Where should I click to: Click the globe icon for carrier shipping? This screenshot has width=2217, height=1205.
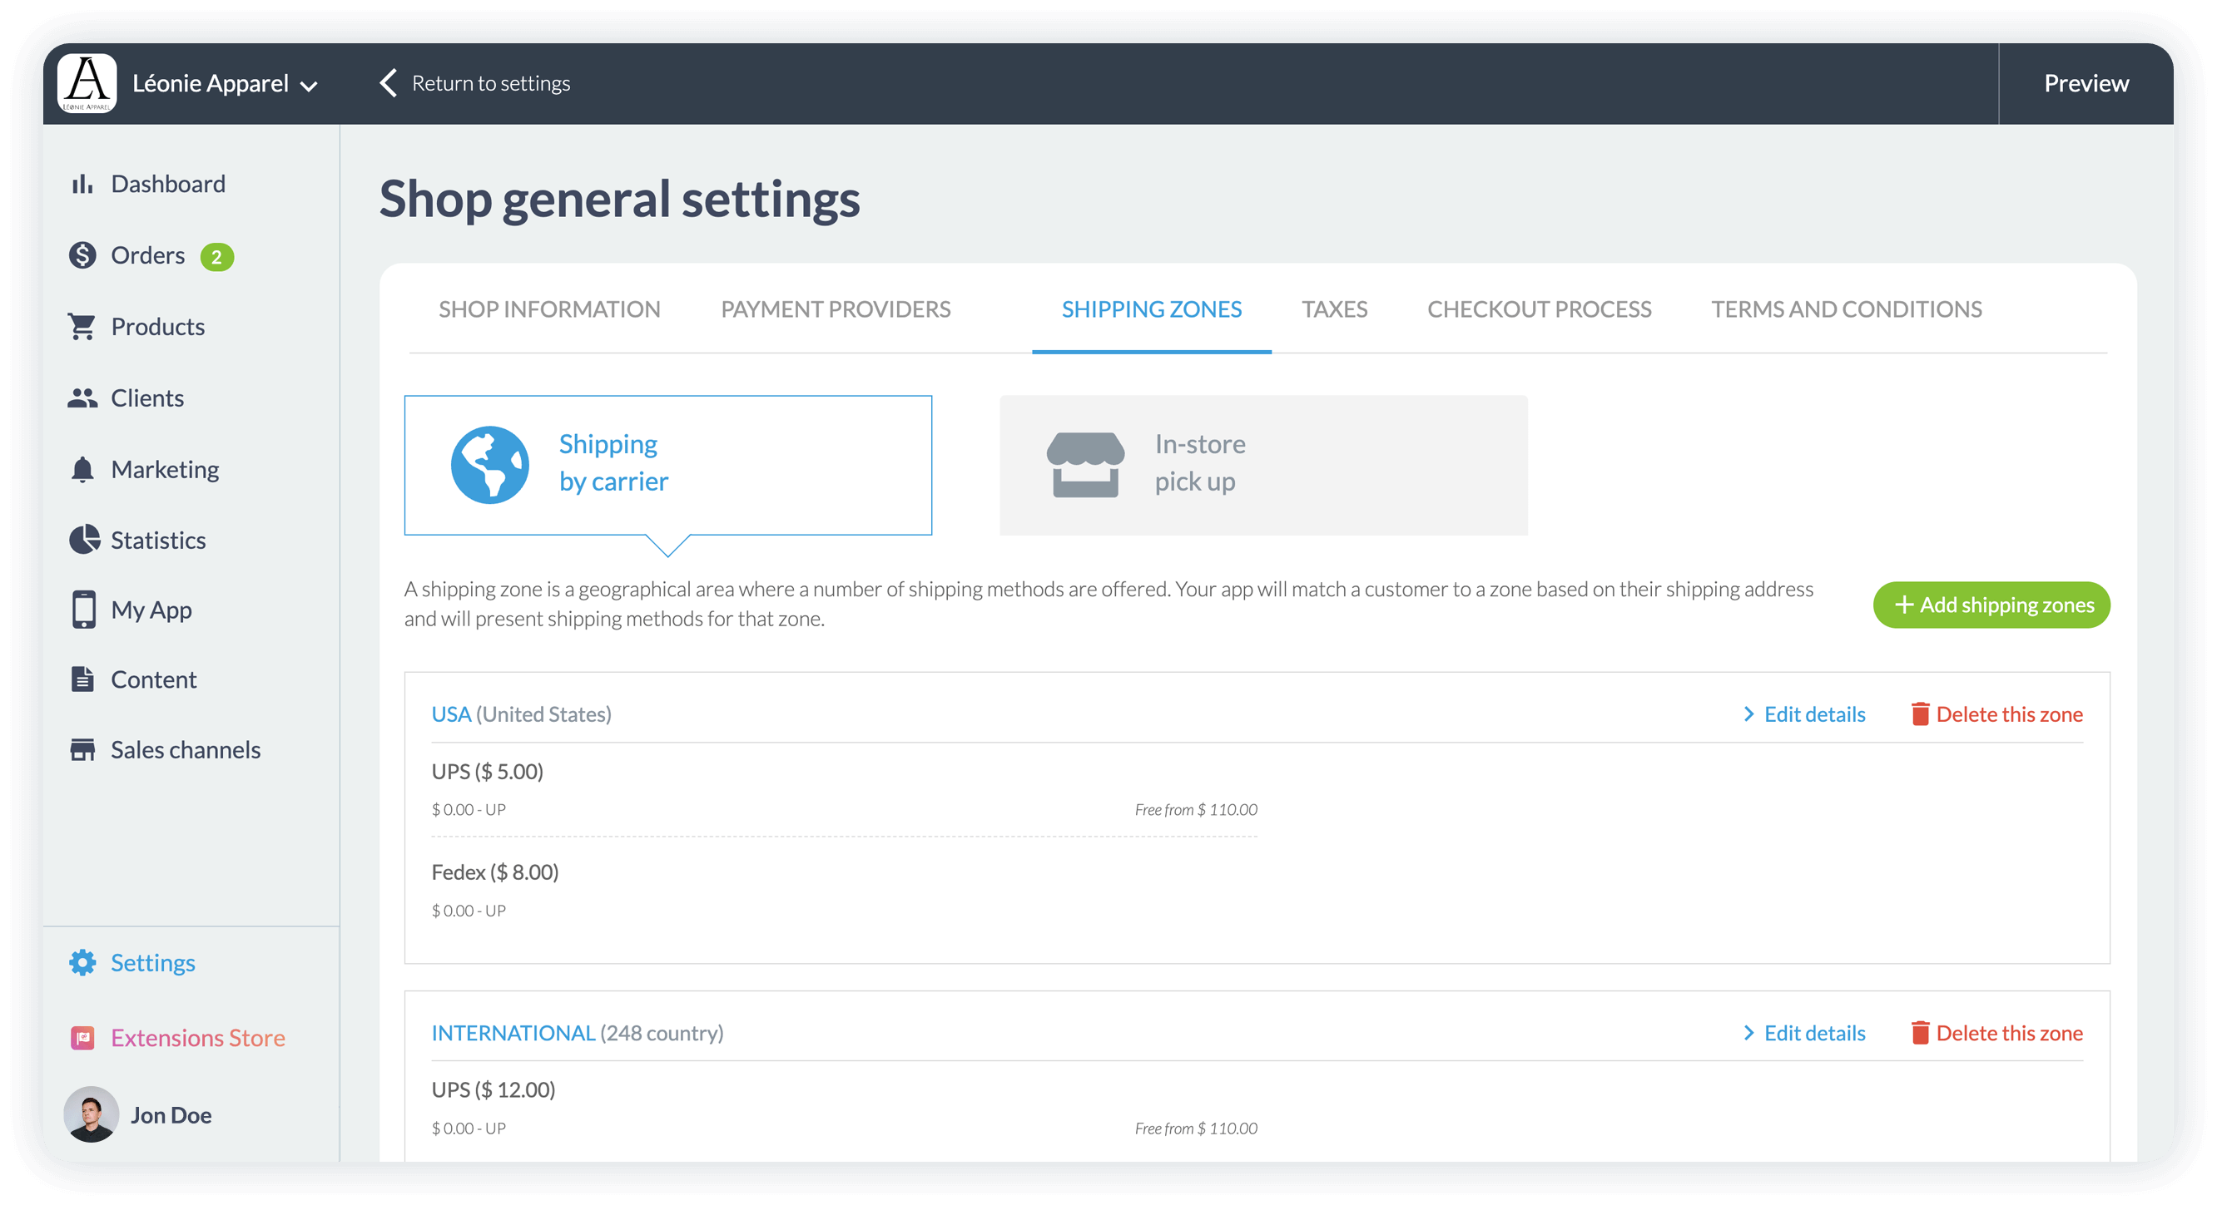click(x=489, y=465)
